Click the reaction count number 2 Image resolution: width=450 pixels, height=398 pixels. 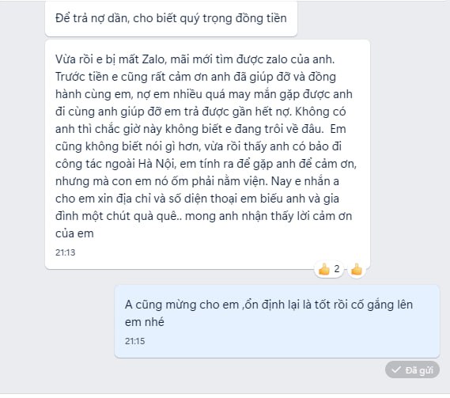pyautogui.click(x=337, y=269)
